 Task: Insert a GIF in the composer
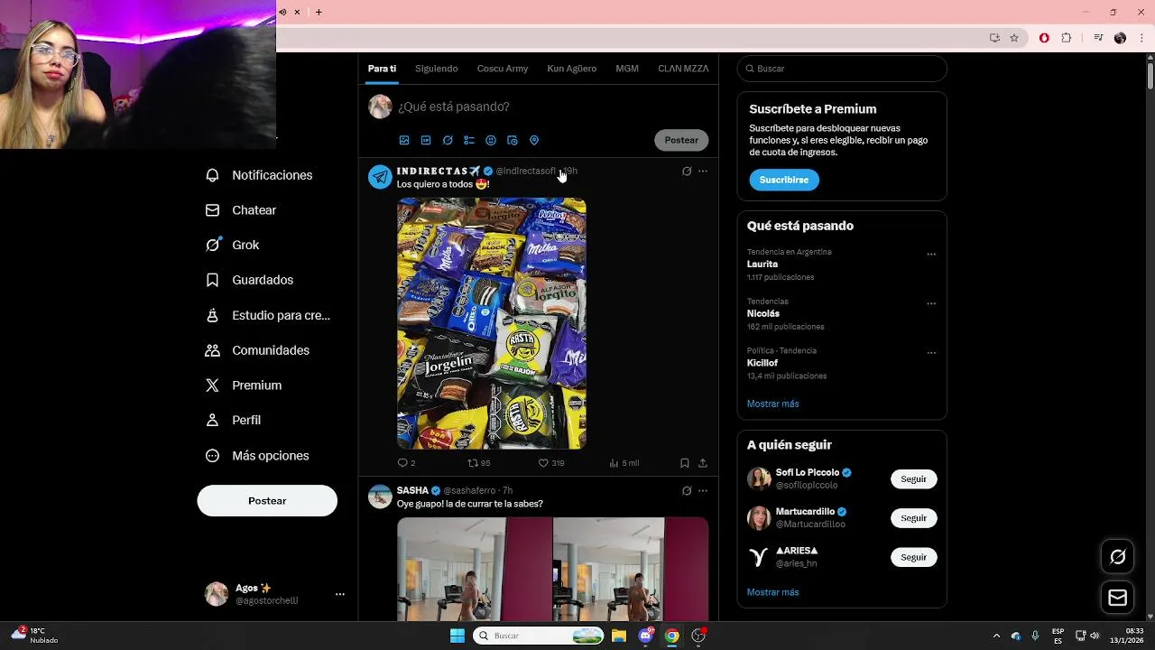click(426, 140)
